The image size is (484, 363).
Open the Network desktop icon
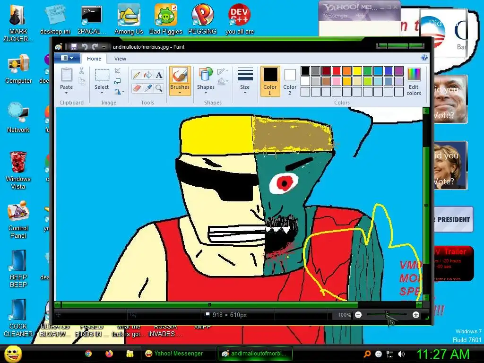click(x=18, y=117)
